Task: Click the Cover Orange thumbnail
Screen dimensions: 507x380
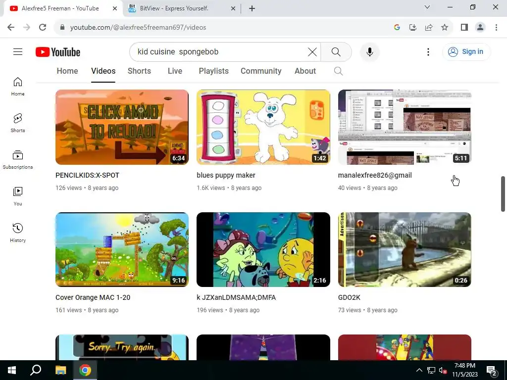Action: (x=122, y=249)
